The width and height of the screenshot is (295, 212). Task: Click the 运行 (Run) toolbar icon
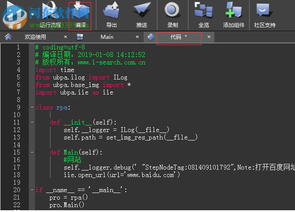pos(15,15)
